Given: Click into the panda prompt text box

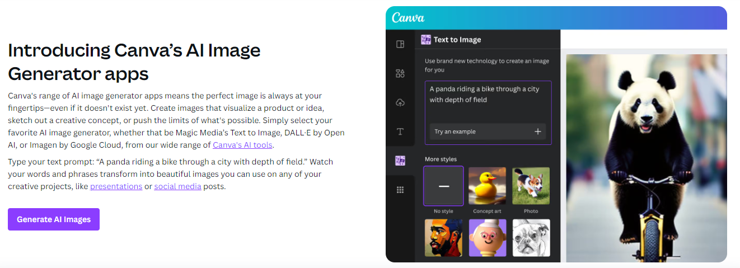Looking at the screenshot, I should [488, 112].
